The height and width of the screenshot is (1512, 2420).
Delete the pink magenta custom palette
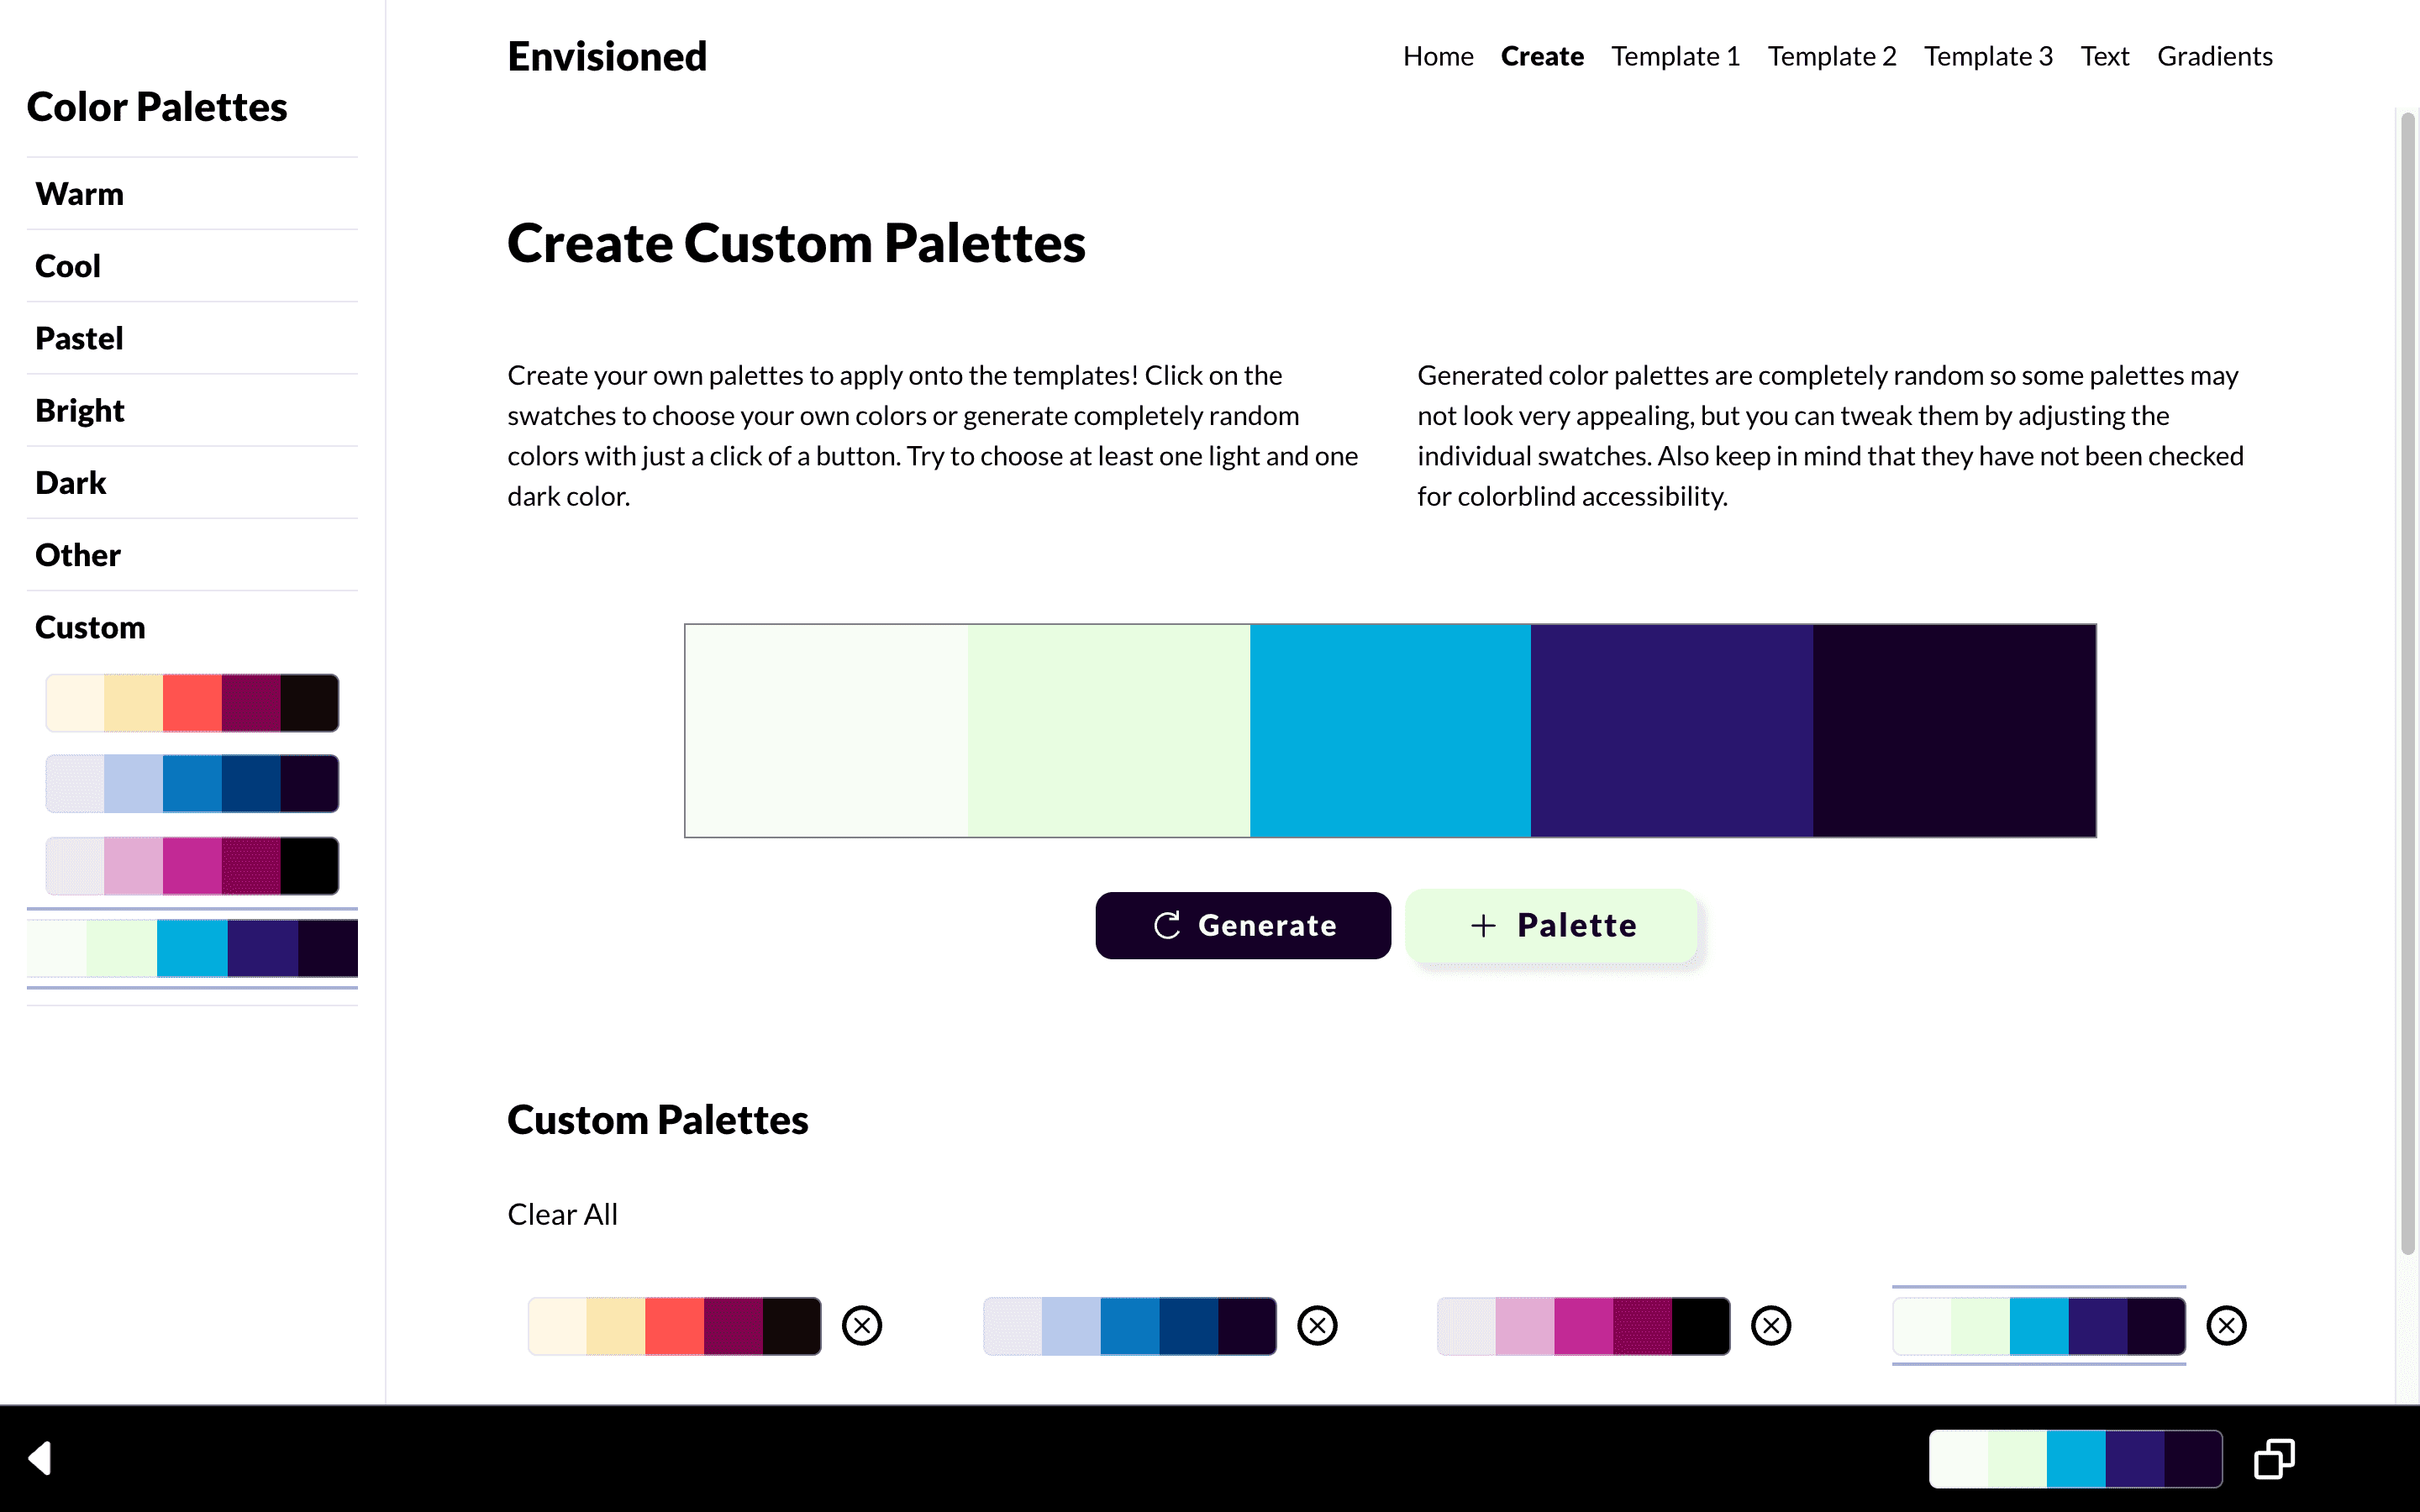point(1771,1325)
